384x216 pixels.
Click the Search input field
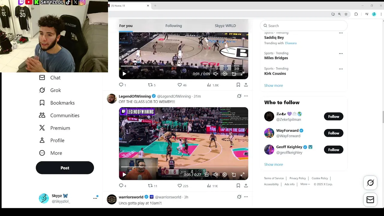click(304, 26)
